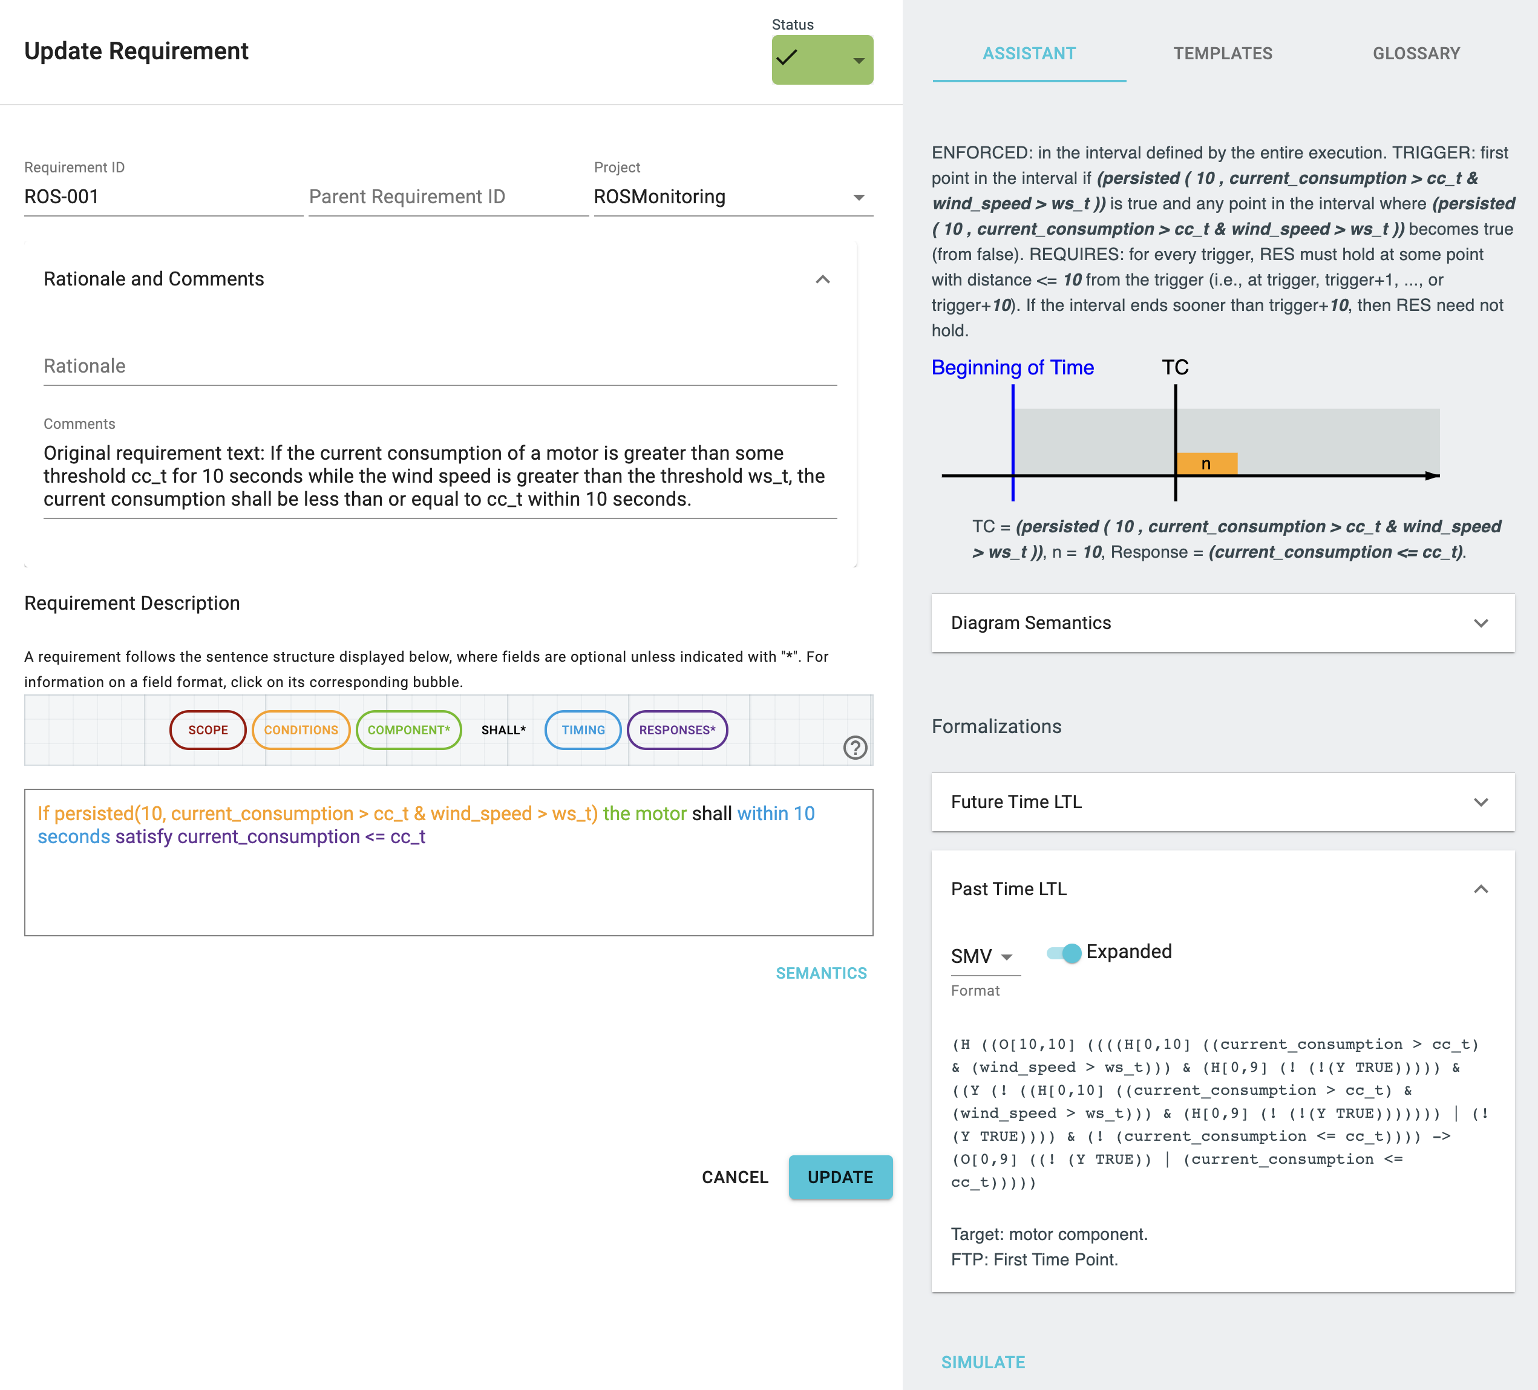Click the help question mark icon

pos(854,747)
